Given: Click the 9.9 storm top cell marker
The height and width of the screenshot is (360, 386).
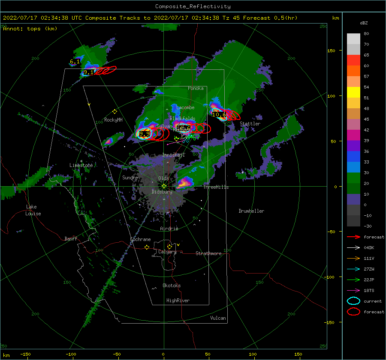Looking at the screenshot, I should click(144, 134).
